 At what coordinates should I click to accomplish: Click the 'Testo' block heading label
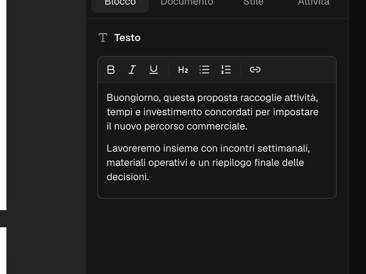pos(128,38)
